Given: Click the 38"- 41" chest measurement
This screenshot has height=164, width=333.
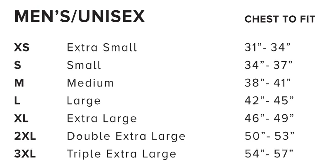Looking at the screenshot, I should 267,83.
